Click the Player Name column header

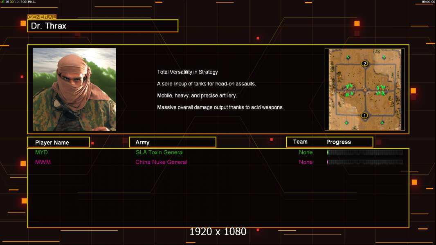[x=58, y=143]
